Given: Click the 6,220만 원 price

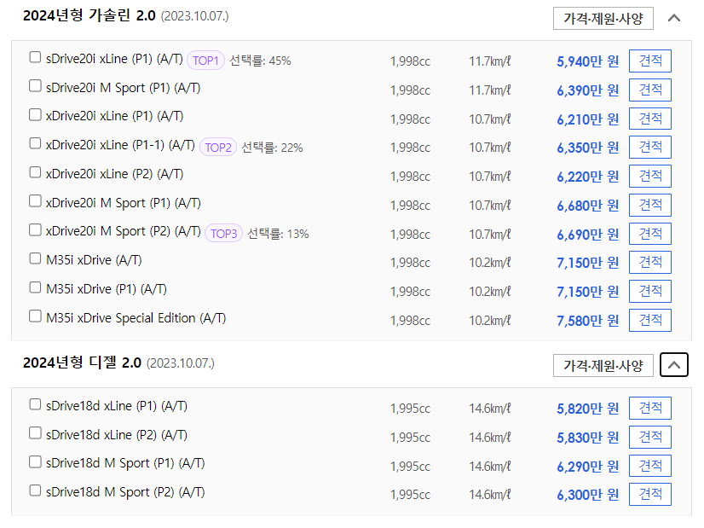Looking at the screenshot, I should [588, 177].
